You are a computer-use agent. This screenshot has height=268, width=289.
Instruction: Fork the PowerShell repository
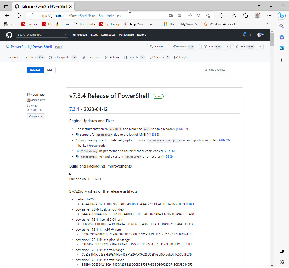click(213, 47)
